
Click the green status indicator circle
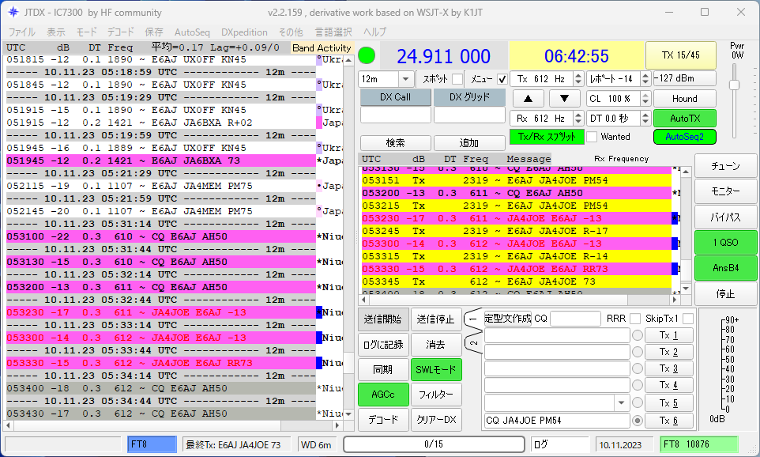(x=367, y=56)
